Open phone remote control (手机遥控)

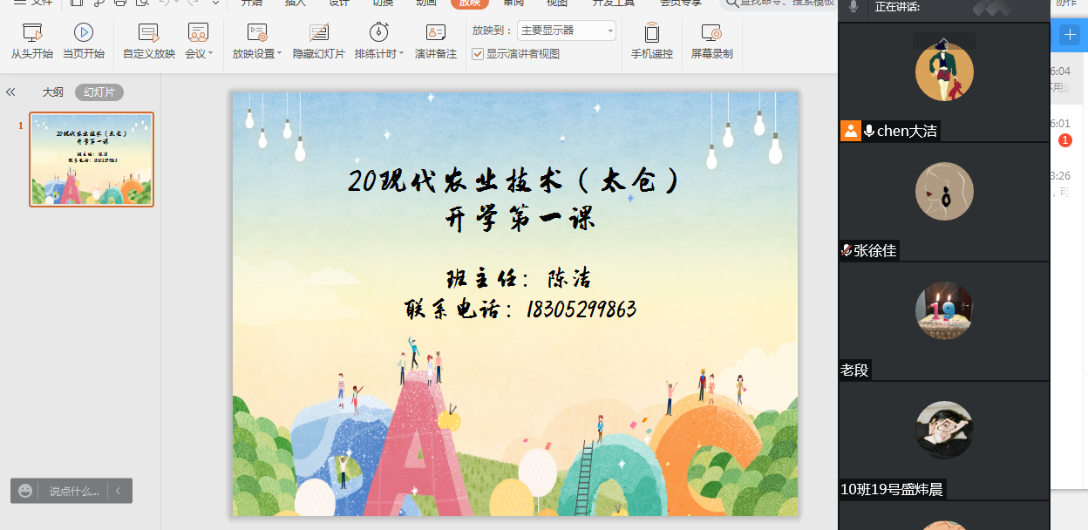(651, 41)
